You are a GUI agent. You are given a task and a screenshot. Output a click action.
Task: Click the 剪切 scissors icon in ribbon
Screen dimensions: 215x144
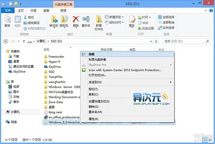(x=25, y=18)
